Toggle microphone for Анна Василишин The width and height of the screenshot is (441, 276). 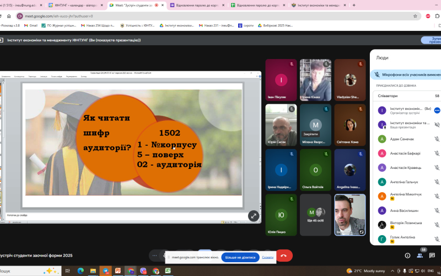pos(437,210)
